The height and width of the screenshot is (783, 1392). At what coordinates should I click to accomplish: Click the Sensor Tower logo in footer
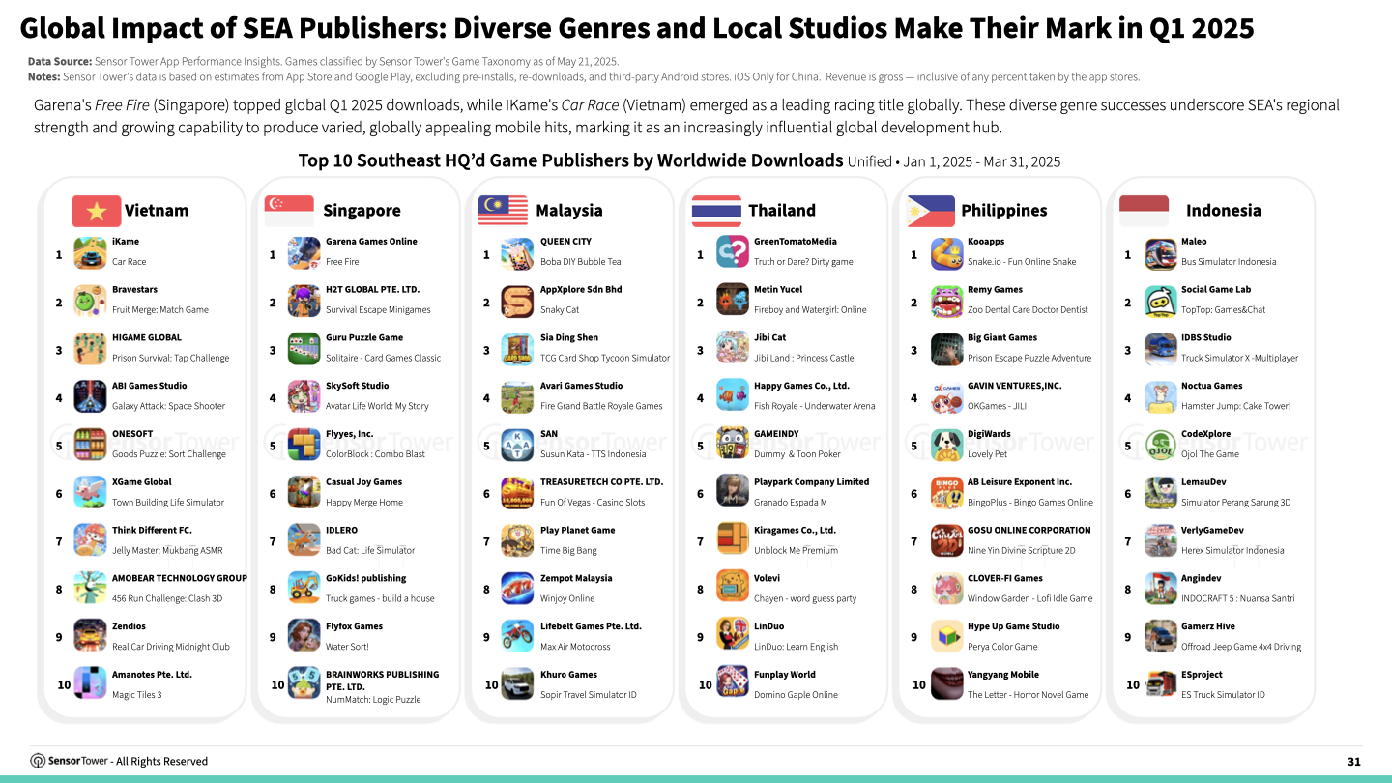69,761
